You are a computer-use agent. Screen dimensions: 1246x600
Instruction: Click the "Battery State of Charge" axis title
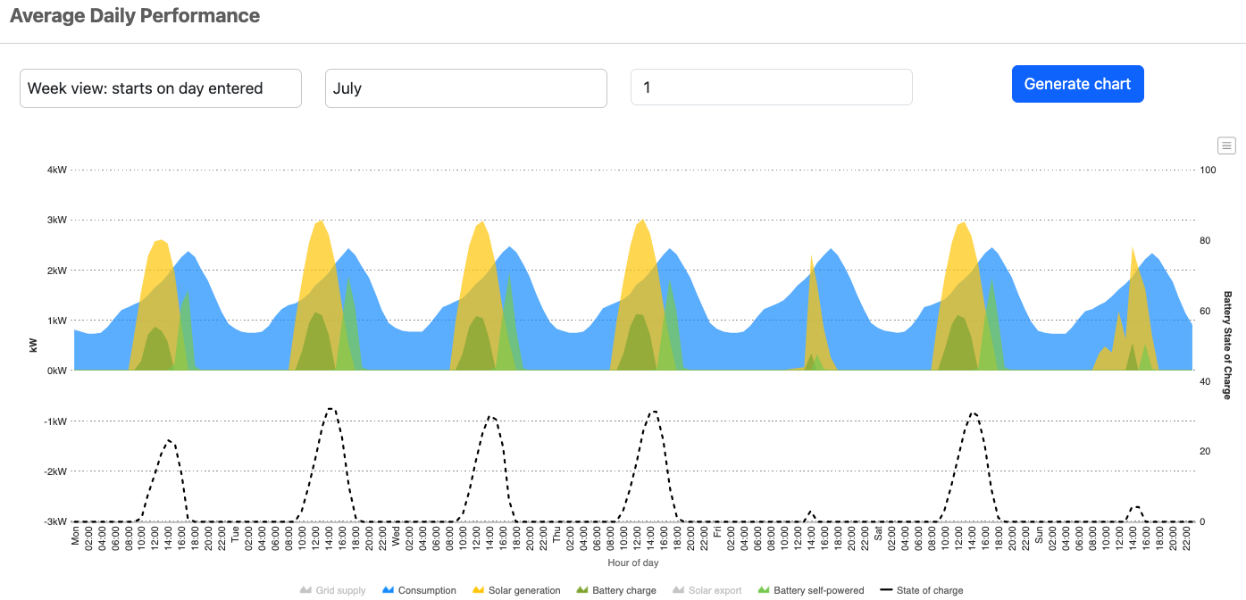(1227, 346)
